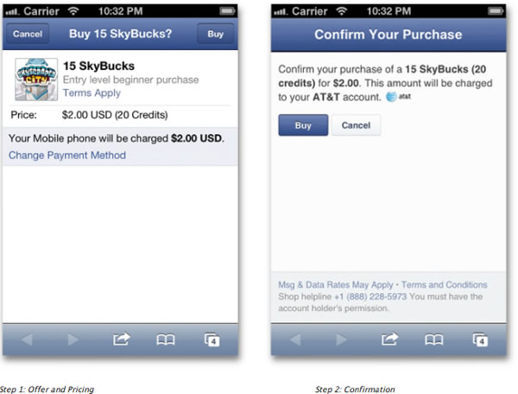518x394 pixels.
Task: View the Terms and Conditions link
Action: 444,284
